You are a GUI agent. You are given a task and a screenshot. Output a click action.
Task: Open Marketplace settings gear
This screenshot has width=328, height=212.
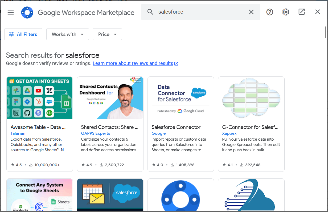coord(285,12)
